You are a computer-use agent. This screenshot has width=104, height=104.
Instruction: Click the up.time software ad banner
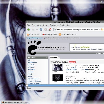coord(87,47)
